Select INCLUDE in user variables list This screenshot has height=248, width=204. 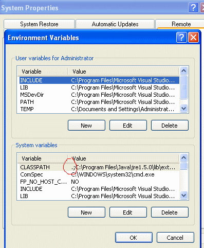[x=99, y=80]
